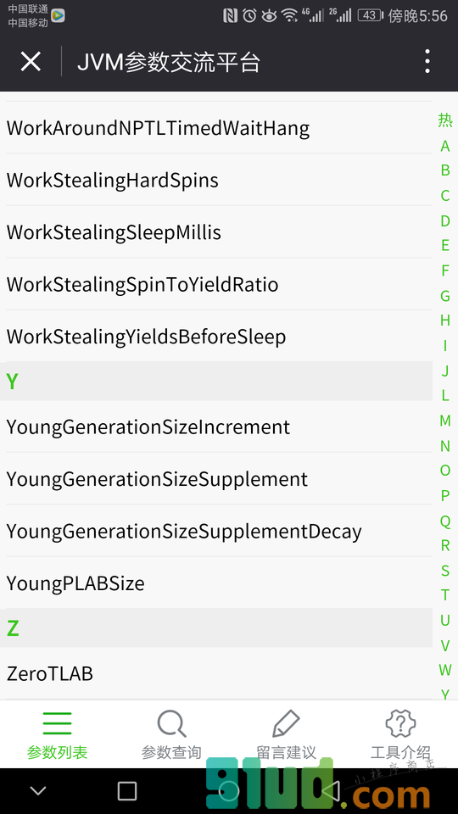
Task: Close the JVM参数交流平台 page with X
Action: pos(31,62)
